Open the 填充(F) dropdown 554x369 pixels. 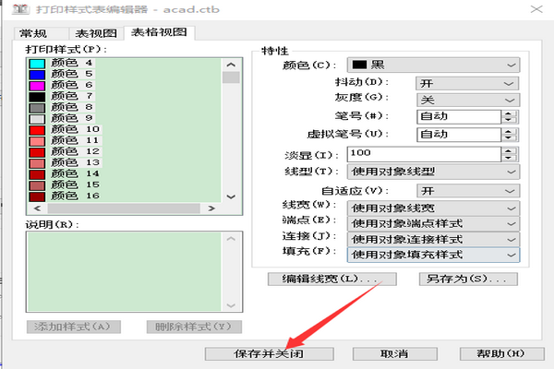(434, 255)
